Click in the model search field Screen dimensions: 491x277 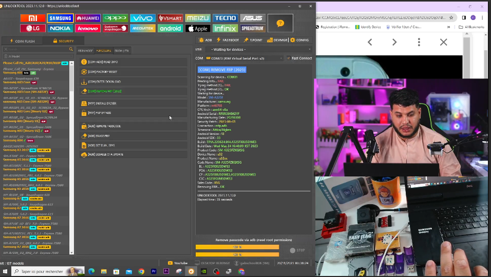pyautogui.click(x=37, y=49)
